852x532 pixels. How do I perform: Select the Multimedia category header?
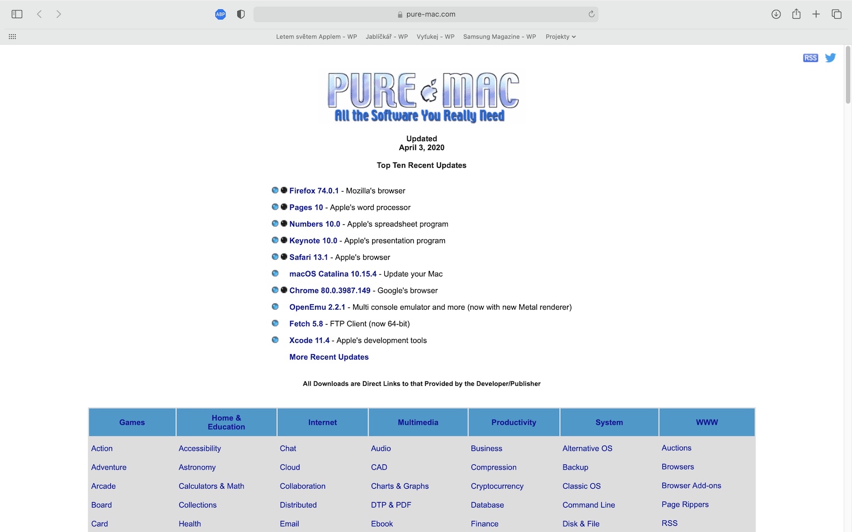418,422
